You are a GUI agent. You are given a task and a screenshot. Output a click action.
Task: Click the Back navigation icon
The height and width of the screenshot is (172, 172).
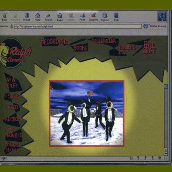4,15
